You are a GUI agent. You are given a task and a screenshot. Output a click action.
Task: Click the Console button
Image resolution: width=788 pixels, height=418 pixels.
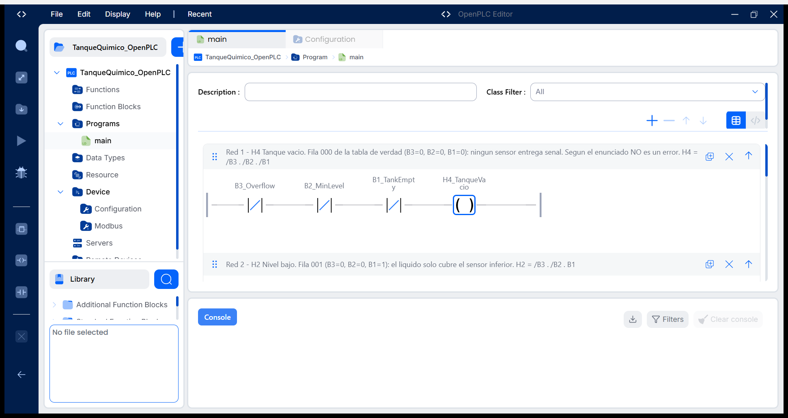pos(217,317)
